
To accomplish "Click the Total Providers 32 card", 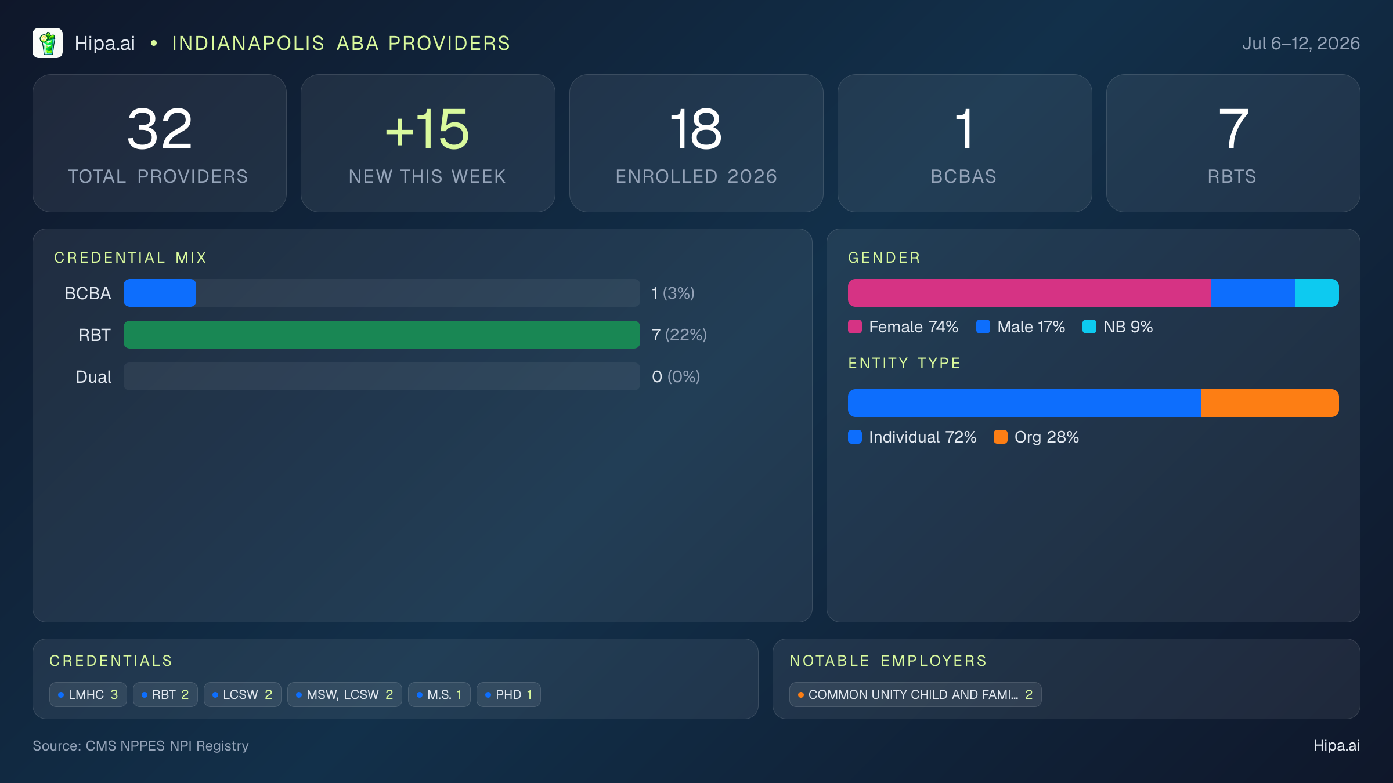I will 160,143.
